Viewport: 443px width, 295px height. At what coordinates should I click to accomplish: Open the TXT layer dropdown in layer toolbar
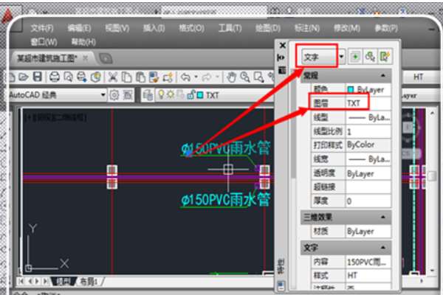tap(212, 95)
